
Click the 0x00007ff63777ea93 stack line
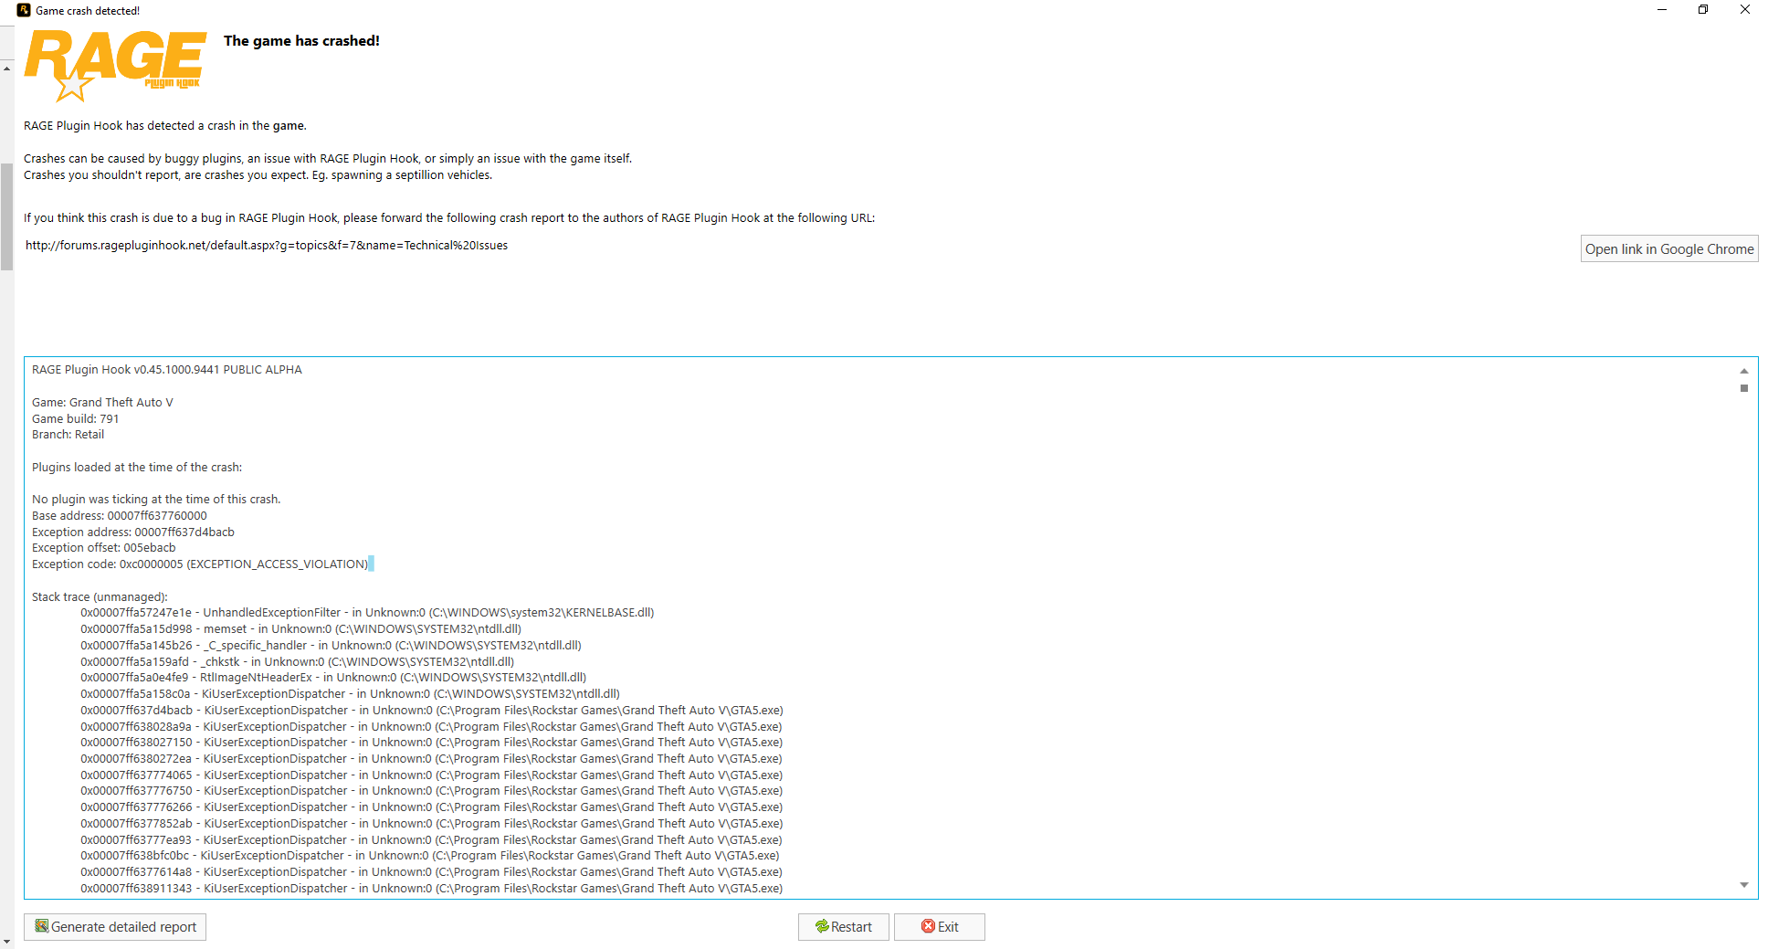tap(431, 840)
